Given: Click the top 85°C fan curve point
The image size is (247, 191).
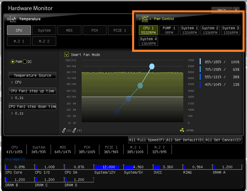Looking at the screenshot, I should coord(152,66).
